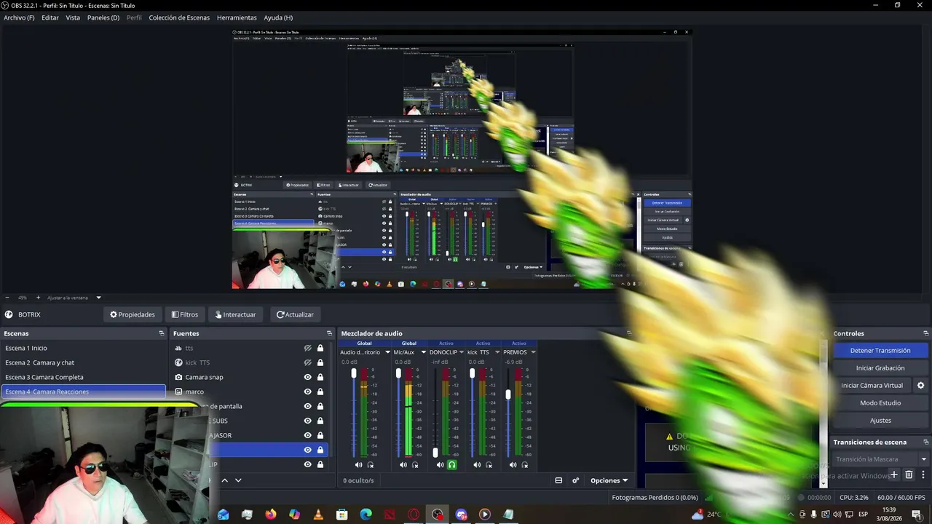932x524 pixels.
Task: Zoom out the preview with minus
Action: (7, 298)
